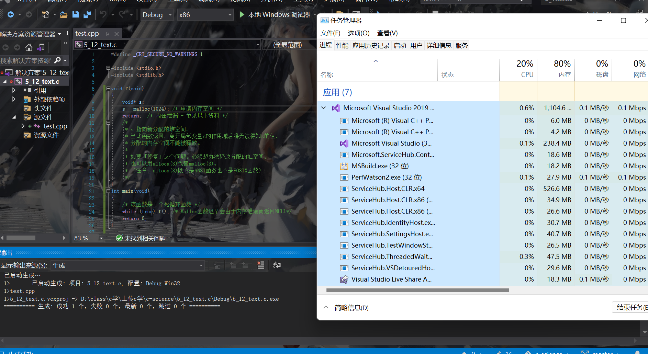Open the global scope (全局范围) dropdown

click(289, 45)
